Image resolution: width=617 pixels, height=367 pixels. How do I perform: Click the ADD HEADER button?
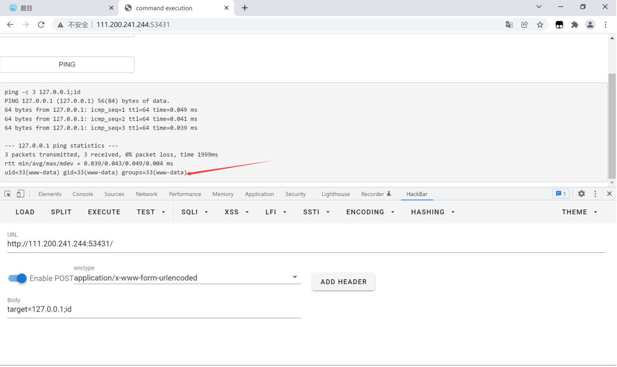click(343, 282)
